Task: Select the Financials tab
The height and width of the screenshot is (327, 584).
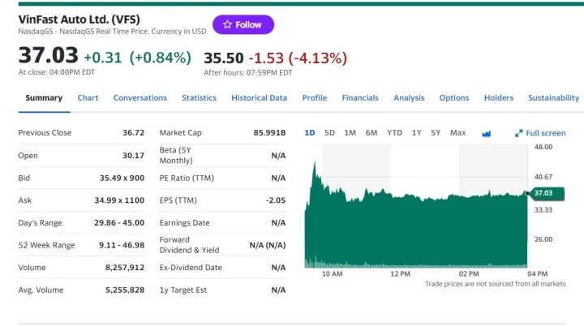Action: (360, 98)
